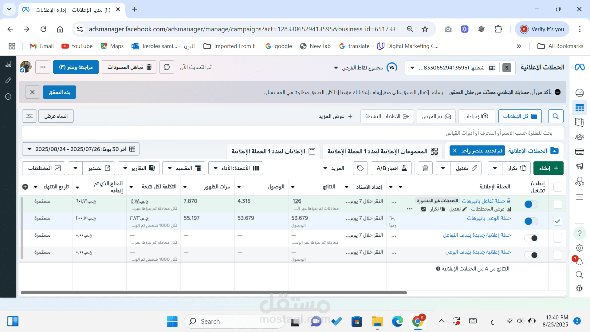Viewport: 590px width, 332px height.
Task: Expand the arrow next to تصدير export
Action: pyautogui.click(x=75, y=168)
